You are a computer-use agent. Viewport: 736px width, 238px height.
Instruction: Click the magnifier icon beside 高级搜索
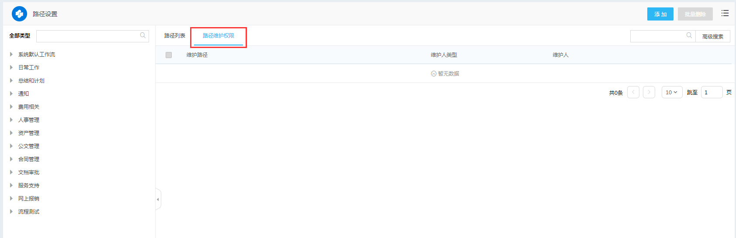point(689,36)
